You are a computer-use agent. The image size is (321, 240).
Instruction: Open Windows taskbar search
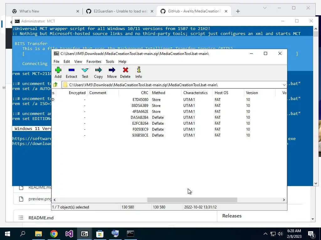[23, 234]
